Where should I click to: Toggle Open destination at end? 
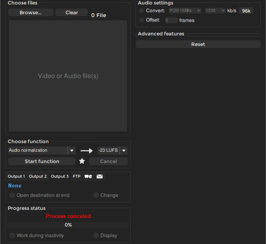[x=12, y=195]
